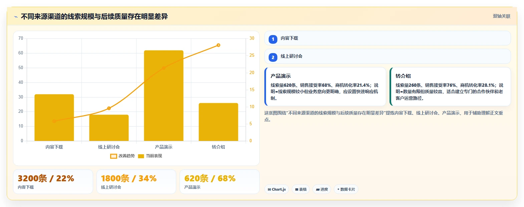Select the 产品演示 detail card
This screenshot has height=207, width=524.
click(325, 87)
